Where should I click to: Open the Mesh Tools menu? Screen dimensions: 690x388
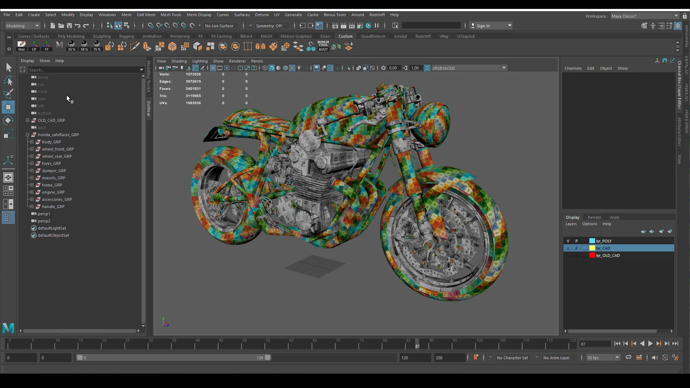point(171,15)
